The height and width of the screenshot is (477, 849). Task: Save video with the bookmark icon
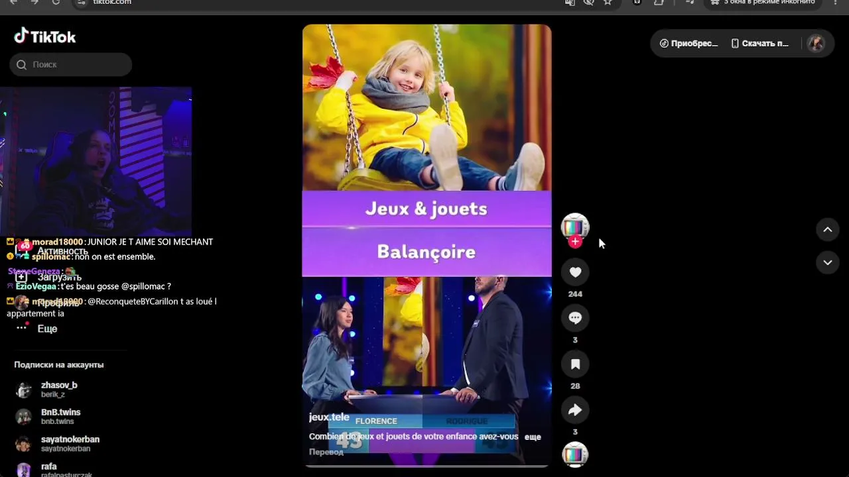575,364
